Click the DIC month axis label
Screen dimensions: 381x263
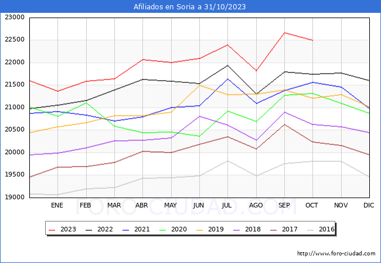pyautogui.click(x=369, y=205)
